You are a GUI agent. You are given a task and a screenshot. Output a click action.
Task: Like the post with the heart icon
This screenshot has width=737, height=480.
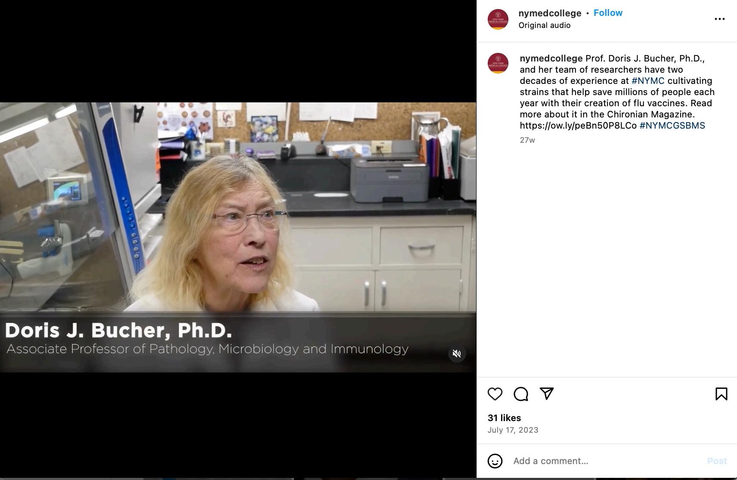click(495, 394)
